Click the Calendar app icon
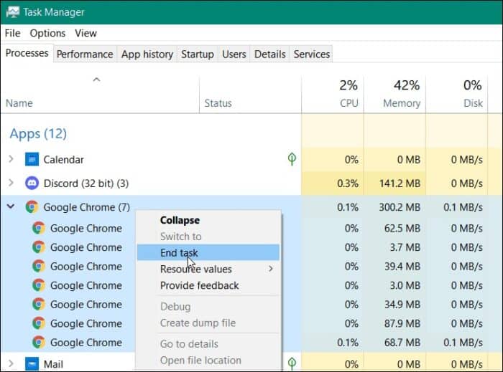This screenshot has height=372, width=503. coord(32,159)
